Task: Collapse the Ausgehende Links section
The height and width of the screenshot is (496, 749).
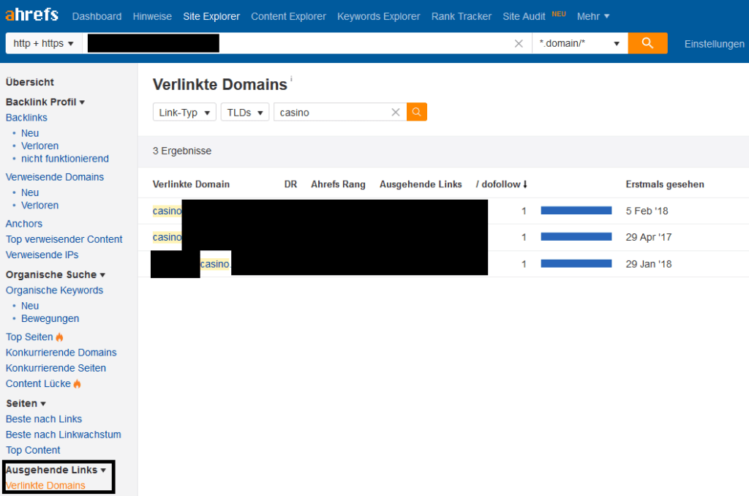Action: pyautogui.click(x=56, y=470)
